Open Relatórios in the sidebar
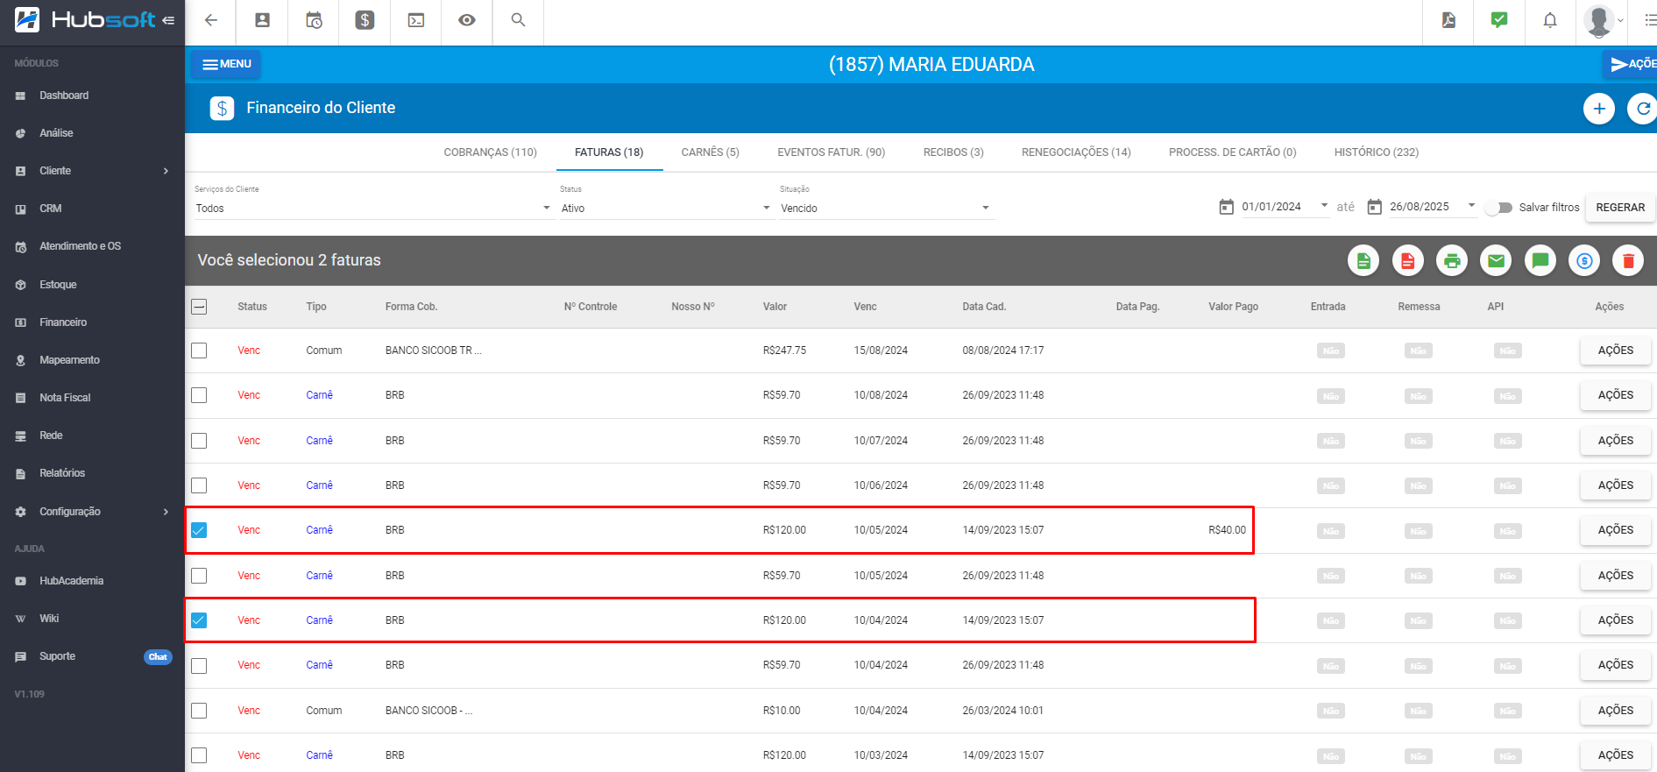Screen dimensions: 1657x772 tap(62, 473)
